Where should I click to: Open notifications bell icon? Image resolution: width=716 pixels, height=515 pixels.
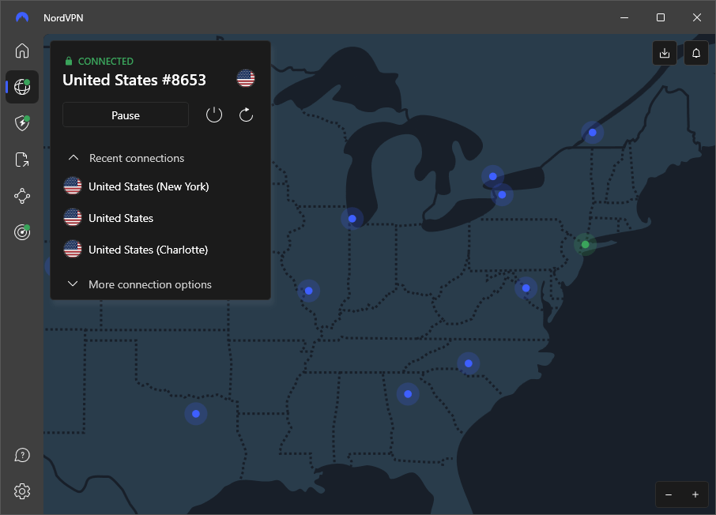[x=696, y=53]
